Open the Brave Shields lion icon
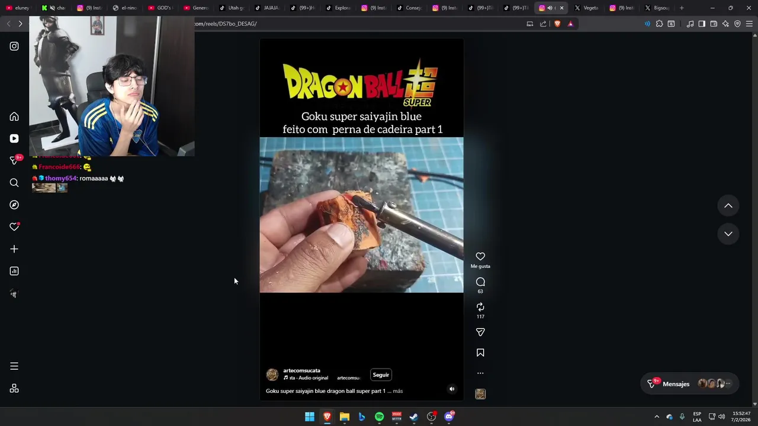Screen dimensions: 758x426 (557, 24)
